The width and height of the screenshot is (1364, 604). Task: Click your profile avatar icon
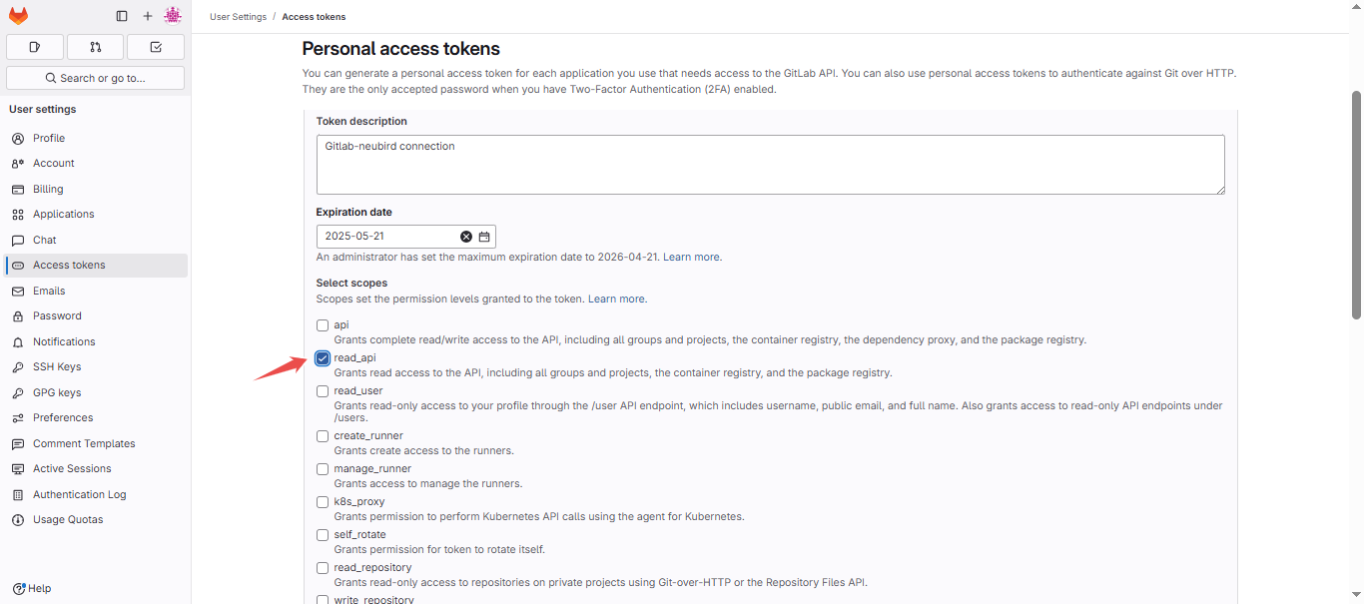pyautogui.click(x=174, y=16)
